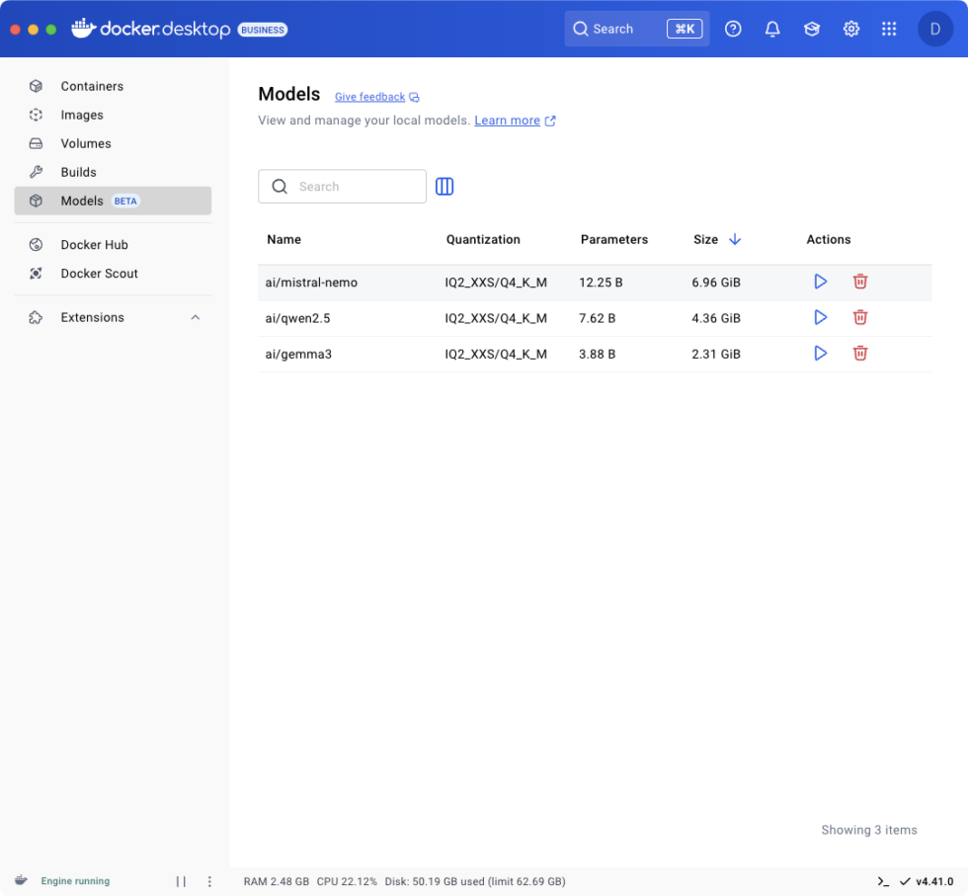Image resolution: width=968 pixels, height=896 pixels.
Task: Open Docker Desktop settings gear
Action: 850,29
